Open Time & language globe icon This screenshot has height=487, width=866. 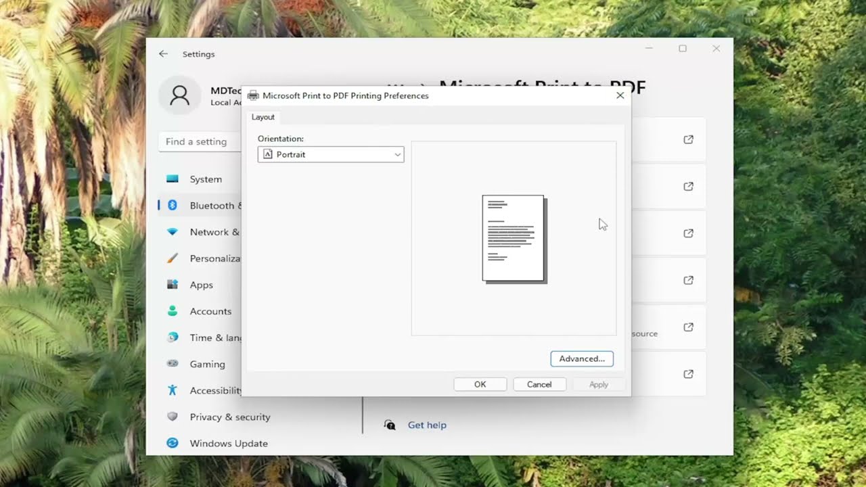[173, 338]
